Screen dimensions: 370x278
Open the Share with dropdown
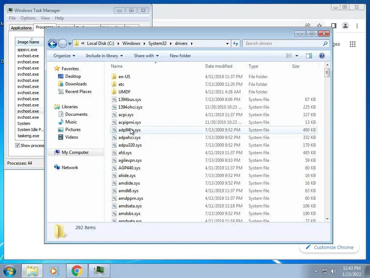click(x=146, y=56)
